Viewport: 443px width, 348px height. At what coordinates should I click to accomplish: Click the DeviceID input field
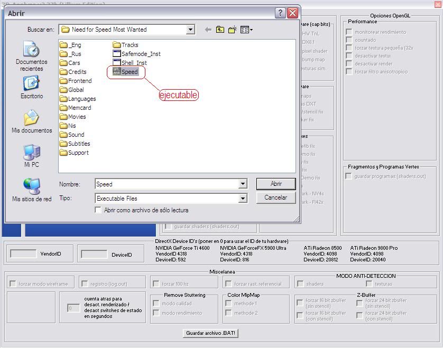coord(94,254)
